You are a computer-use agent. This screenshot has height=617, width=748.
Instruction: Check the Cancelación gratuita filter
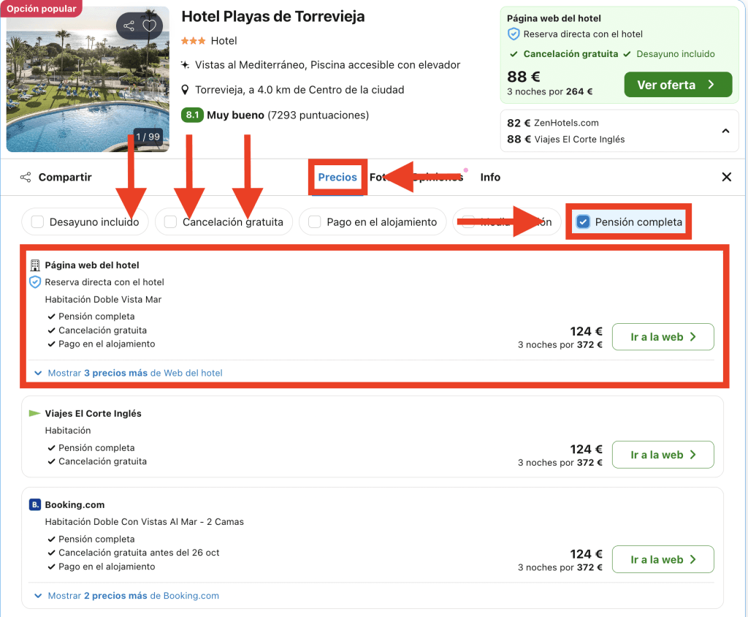pos(171,222)
